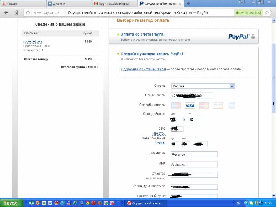
Task: Click the expiry year гг field
Action: coord(195,119)
